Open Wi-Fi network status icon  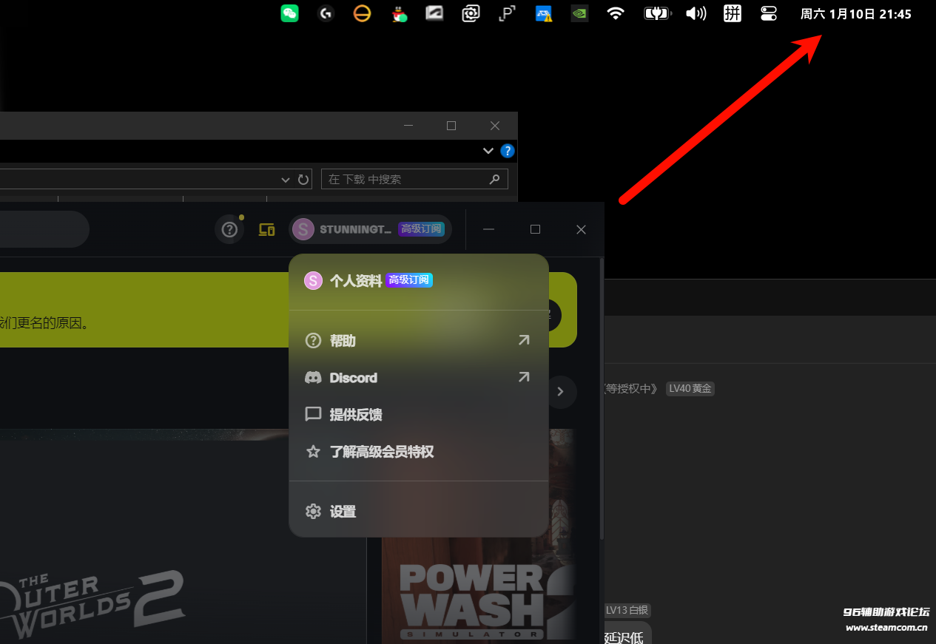[x=616, y=13]
